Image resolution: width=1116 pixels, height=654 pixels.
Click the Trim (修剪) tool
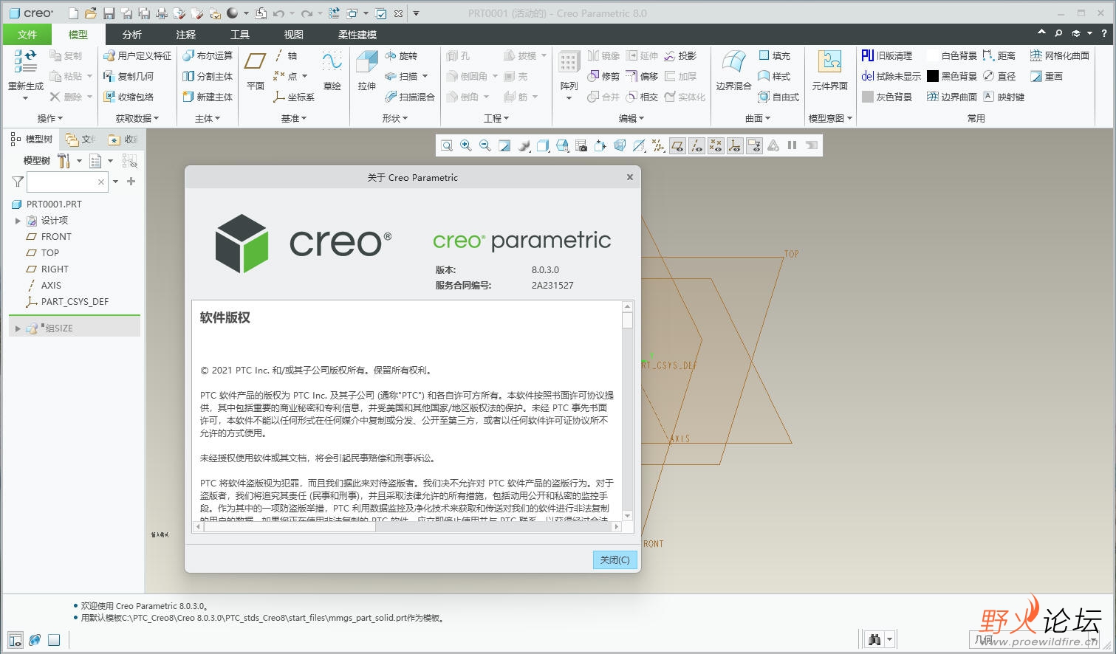(x=603, y=76)
